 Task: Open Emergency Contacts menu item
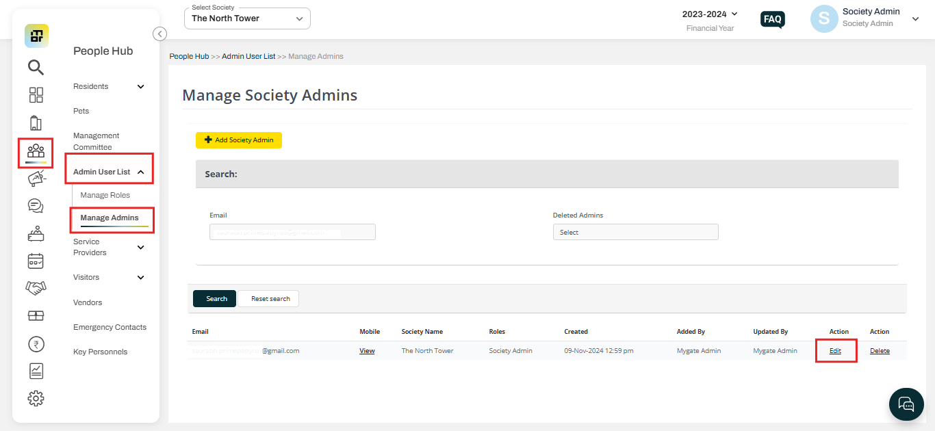[110, 327]
